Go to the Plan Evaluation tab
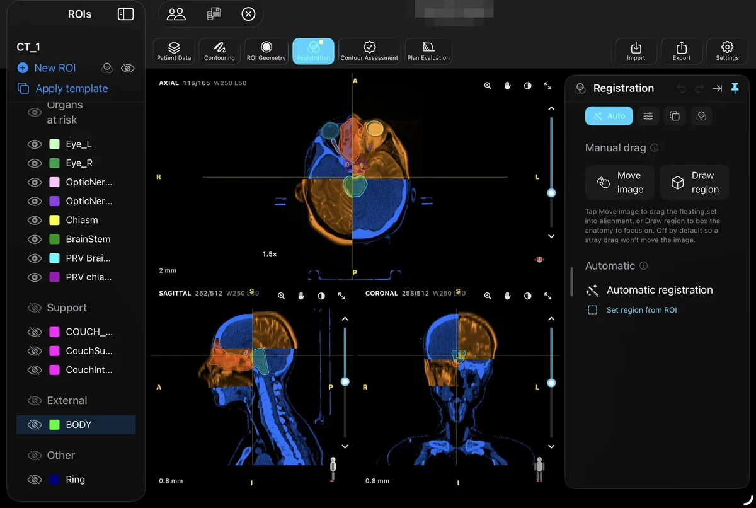756x508 pixels. point(428,51)
